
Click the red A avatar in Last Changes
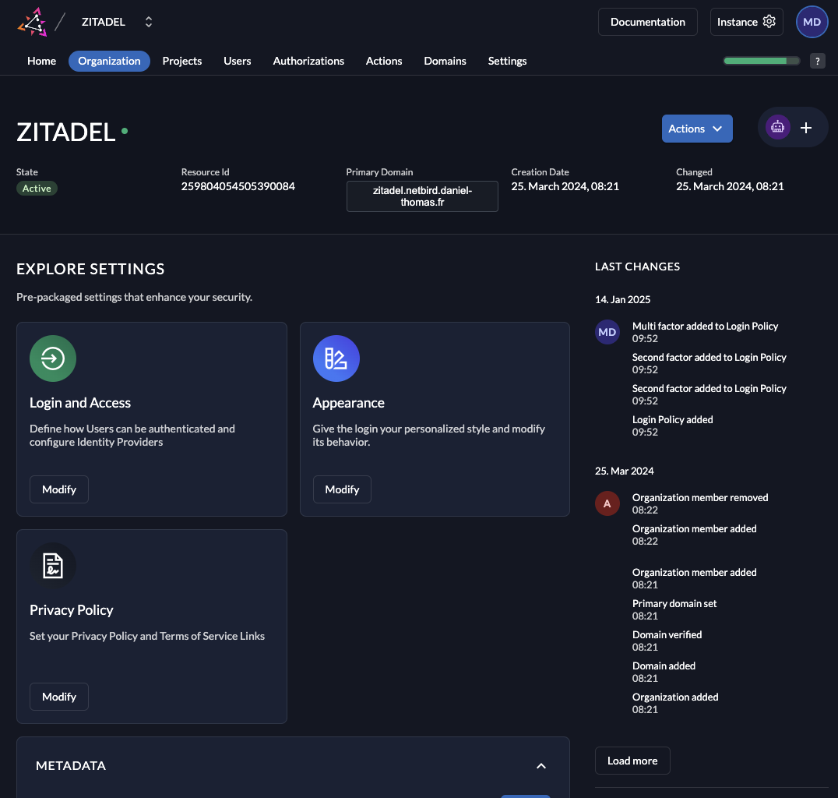point(607,503)
